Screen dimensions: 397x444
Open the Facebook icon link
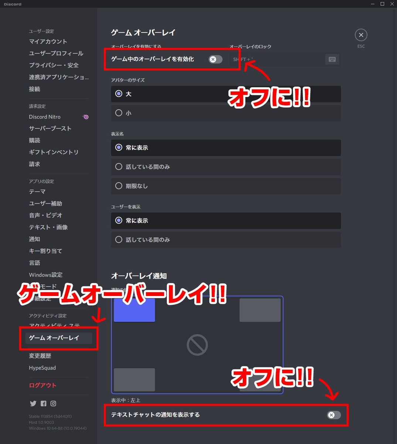click(x=44, y=404)
